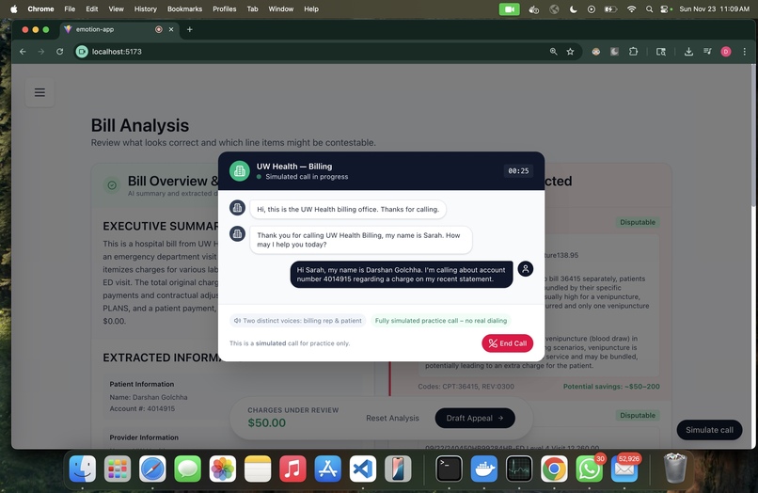Open the hamburger sidebar menu

pyautogui.click(x=39, y=92)
